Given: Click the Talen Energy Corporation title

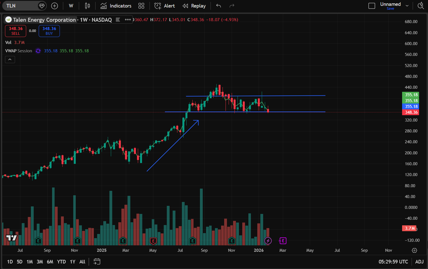Looking at the screenshot, I should point(44,20).
